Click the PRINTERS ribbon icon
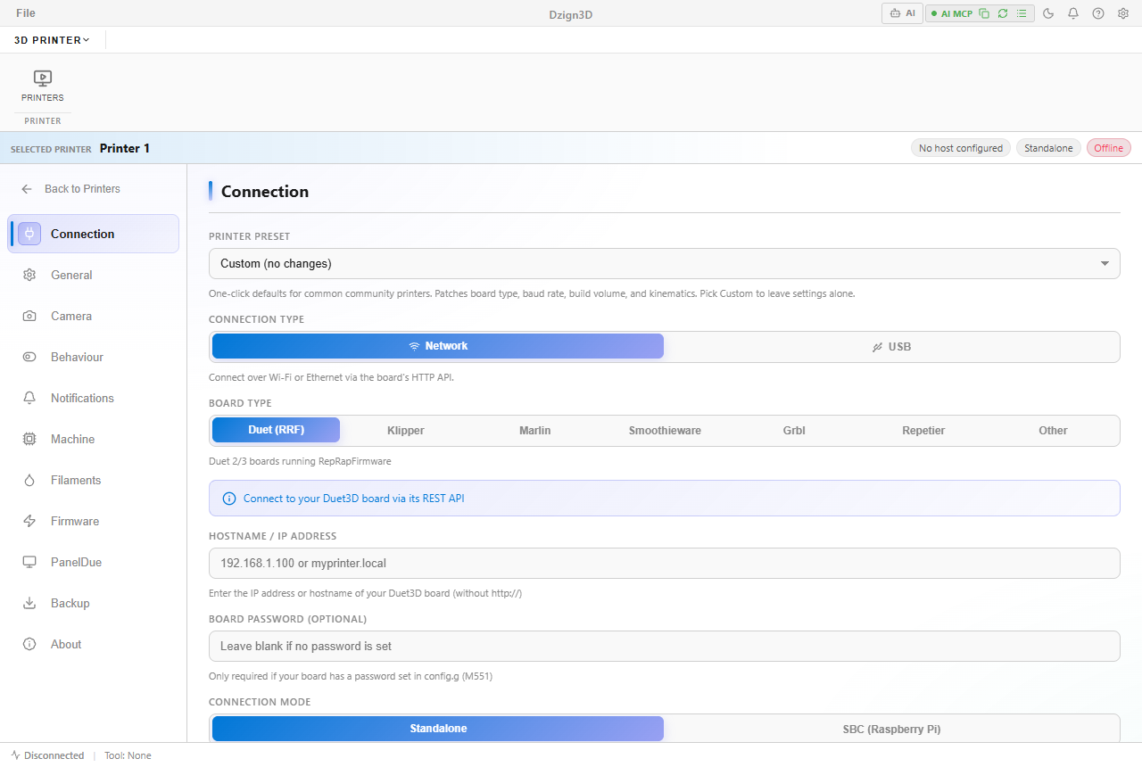This screenshot has height=767, width=1142. pyautogui.click(x=43, y=87)
